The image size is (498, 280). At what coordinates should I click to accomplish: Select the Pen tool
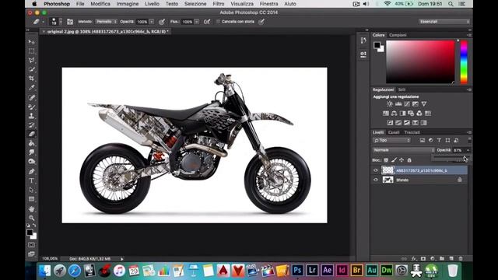[31, 171]
